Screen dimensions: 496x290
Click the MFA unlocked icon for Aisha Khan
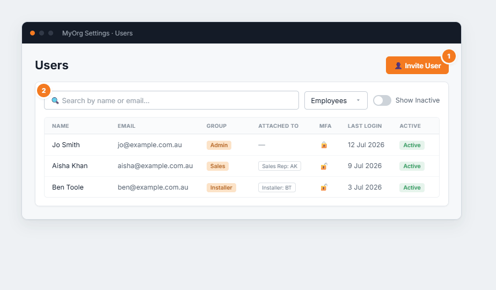click(324, 166)
